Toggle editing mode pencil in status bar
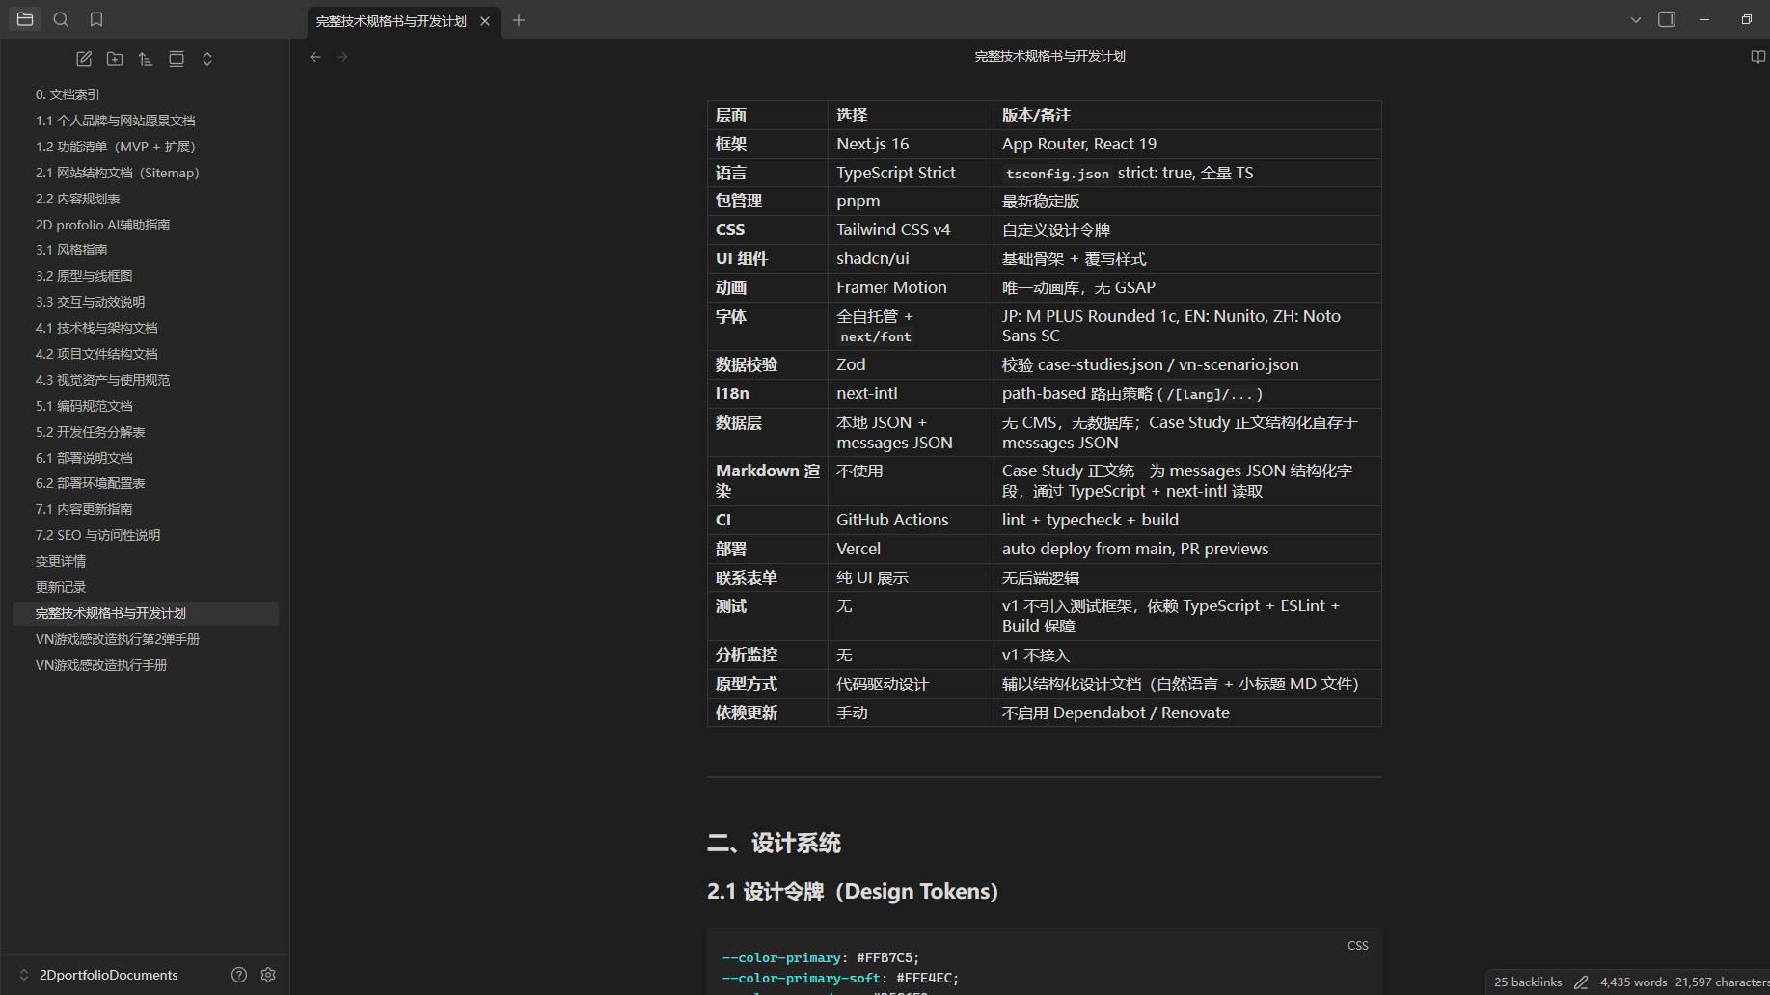Image resolution: width=1770 pixels, height=995 pixels. coord(1581,982)
